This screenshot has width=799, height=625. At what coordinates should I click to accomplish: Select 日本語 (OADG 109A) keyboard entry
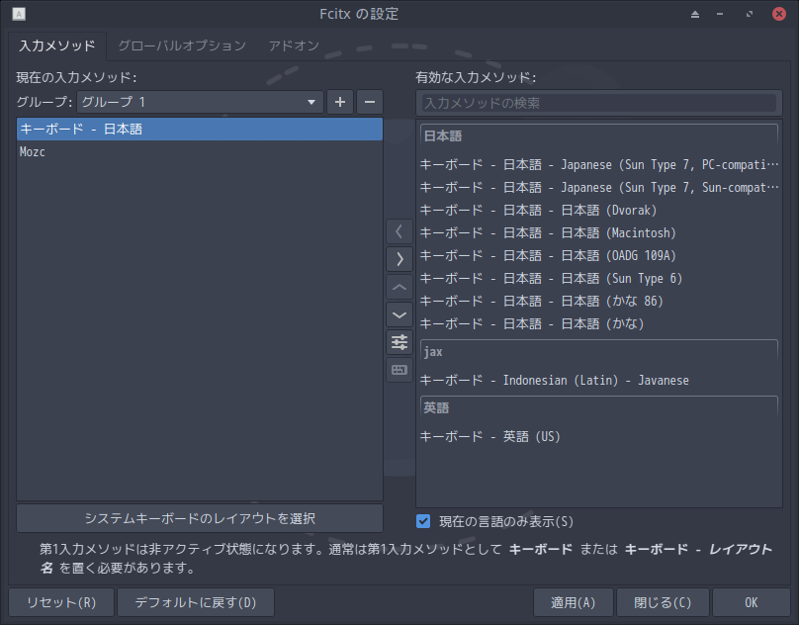(599, 255)
